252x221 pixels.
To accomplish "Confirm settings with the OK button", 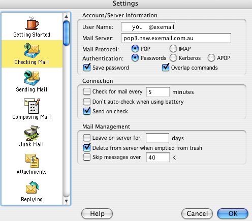I will (x=233, y=213).
